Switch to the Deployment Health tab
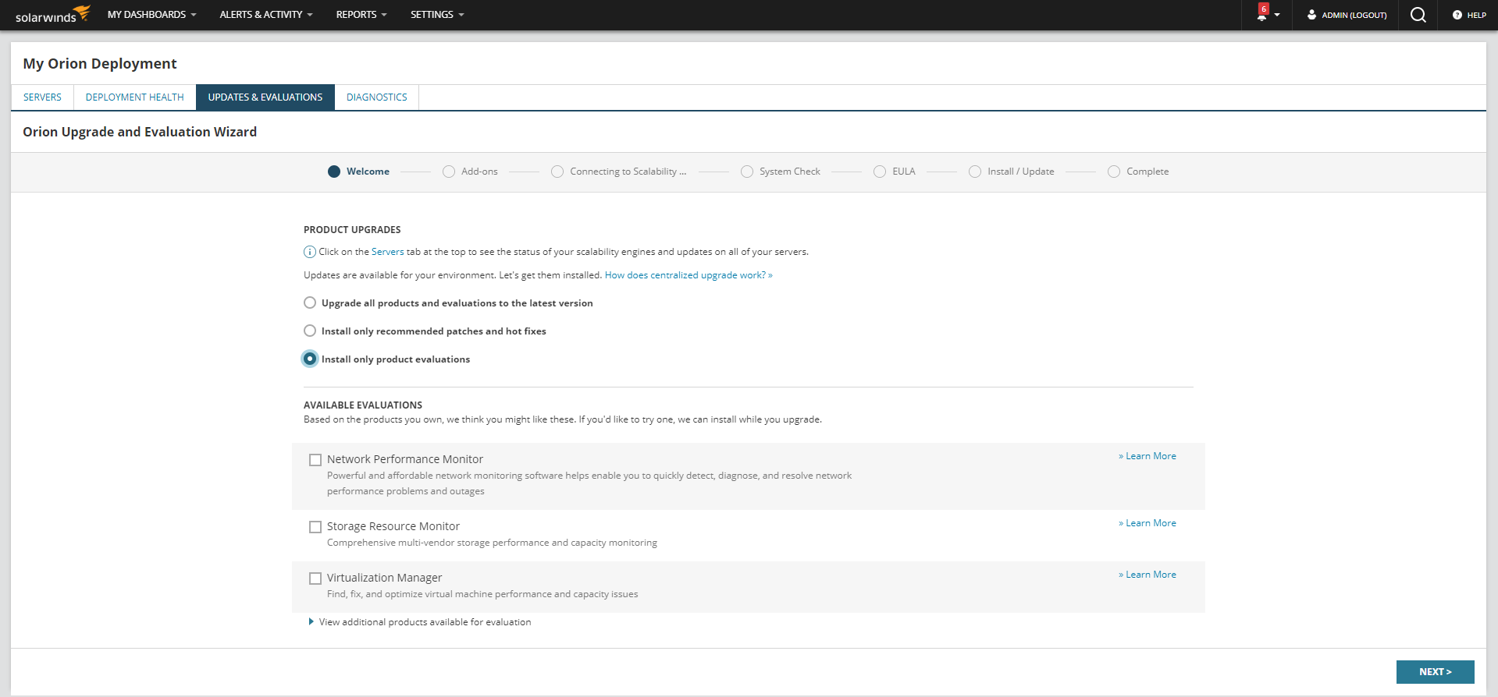The width and height of the screenshot is (1498, 697). (x=135, y=97)
